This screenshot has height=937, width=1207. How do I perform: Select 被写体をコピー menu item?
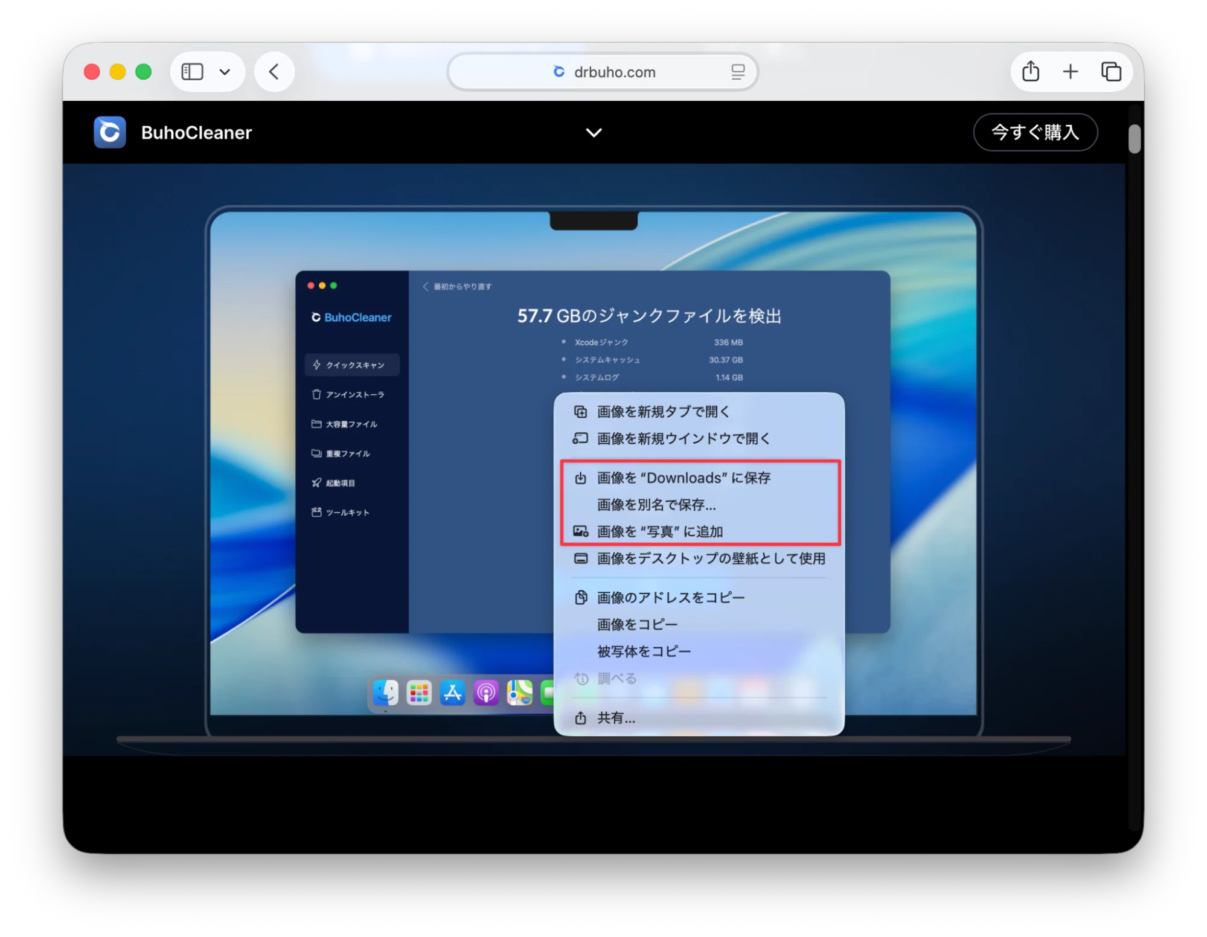click(699, 651)
